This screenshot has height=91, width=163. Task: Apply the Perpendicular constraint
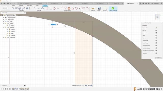click(65, 8)
